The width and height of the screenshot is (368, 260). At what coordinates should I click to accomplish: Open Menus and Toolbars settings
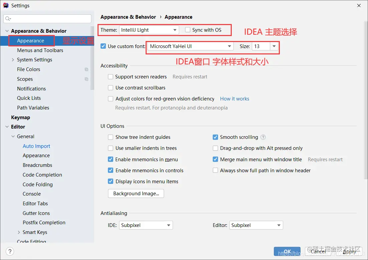pos(40,50)
